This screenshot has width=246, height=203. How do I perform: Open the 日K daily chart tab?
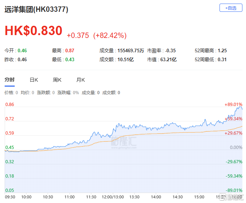[34, 80]
